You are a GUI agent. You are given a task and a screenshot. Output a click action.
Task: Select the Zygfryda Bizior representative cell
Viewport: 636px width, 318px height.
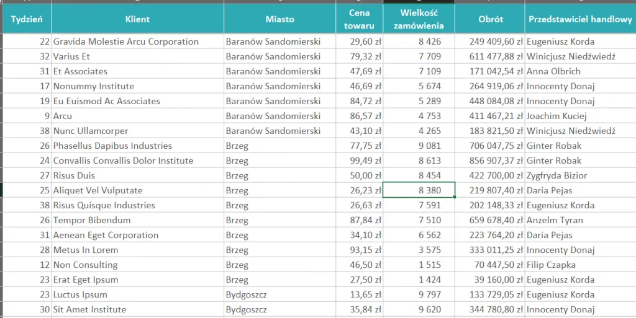556,175
